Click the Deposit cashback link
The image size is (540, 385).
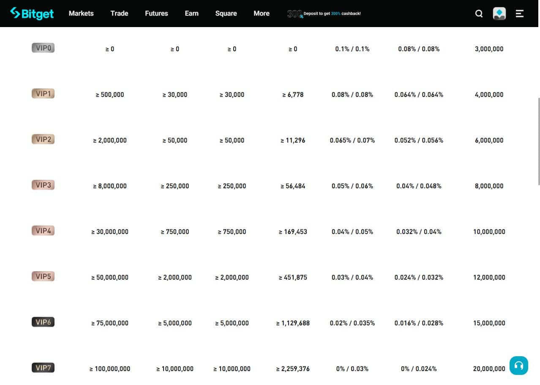pyautogui.click(x=332, y=13)
